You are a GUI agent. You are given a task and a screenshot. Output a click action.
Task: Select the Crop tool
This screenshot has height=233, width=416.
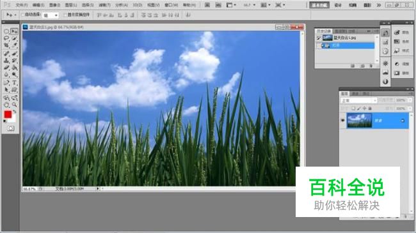[x=6, y=45]
